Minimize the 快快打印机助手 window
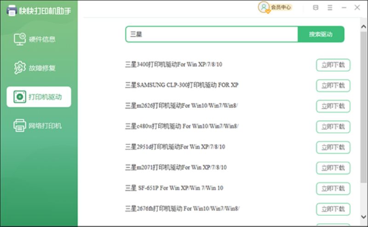The width and height of the screenshot is (368, 227). [344, 8]
